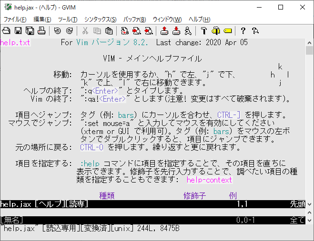Click the 種類 column heading
Viewport: 314px width, 241px height.
pos(107,196)
